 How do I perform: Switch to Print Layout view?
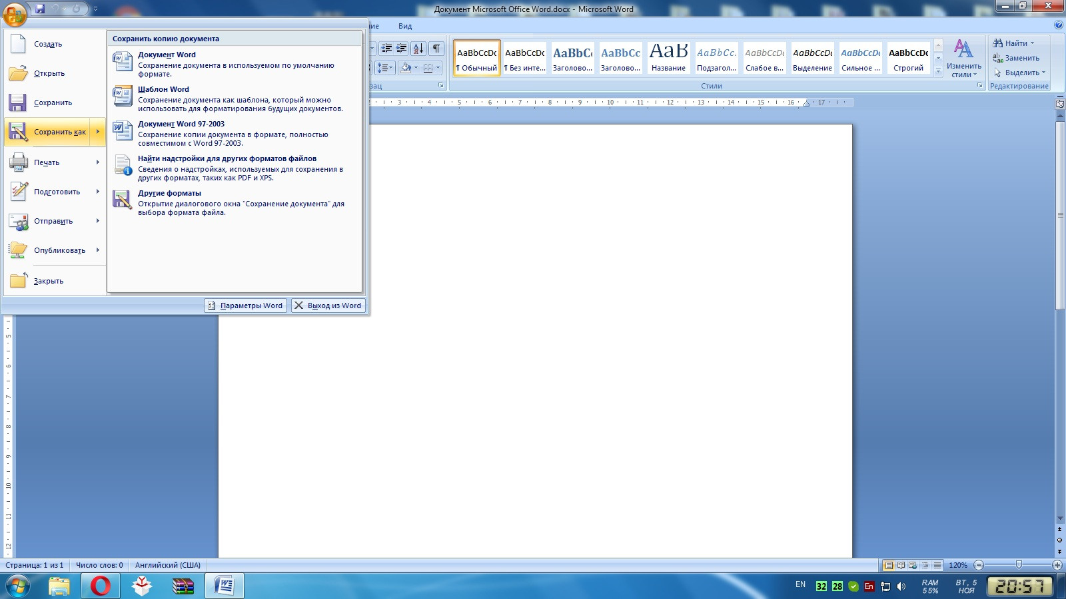coord(888,565)
